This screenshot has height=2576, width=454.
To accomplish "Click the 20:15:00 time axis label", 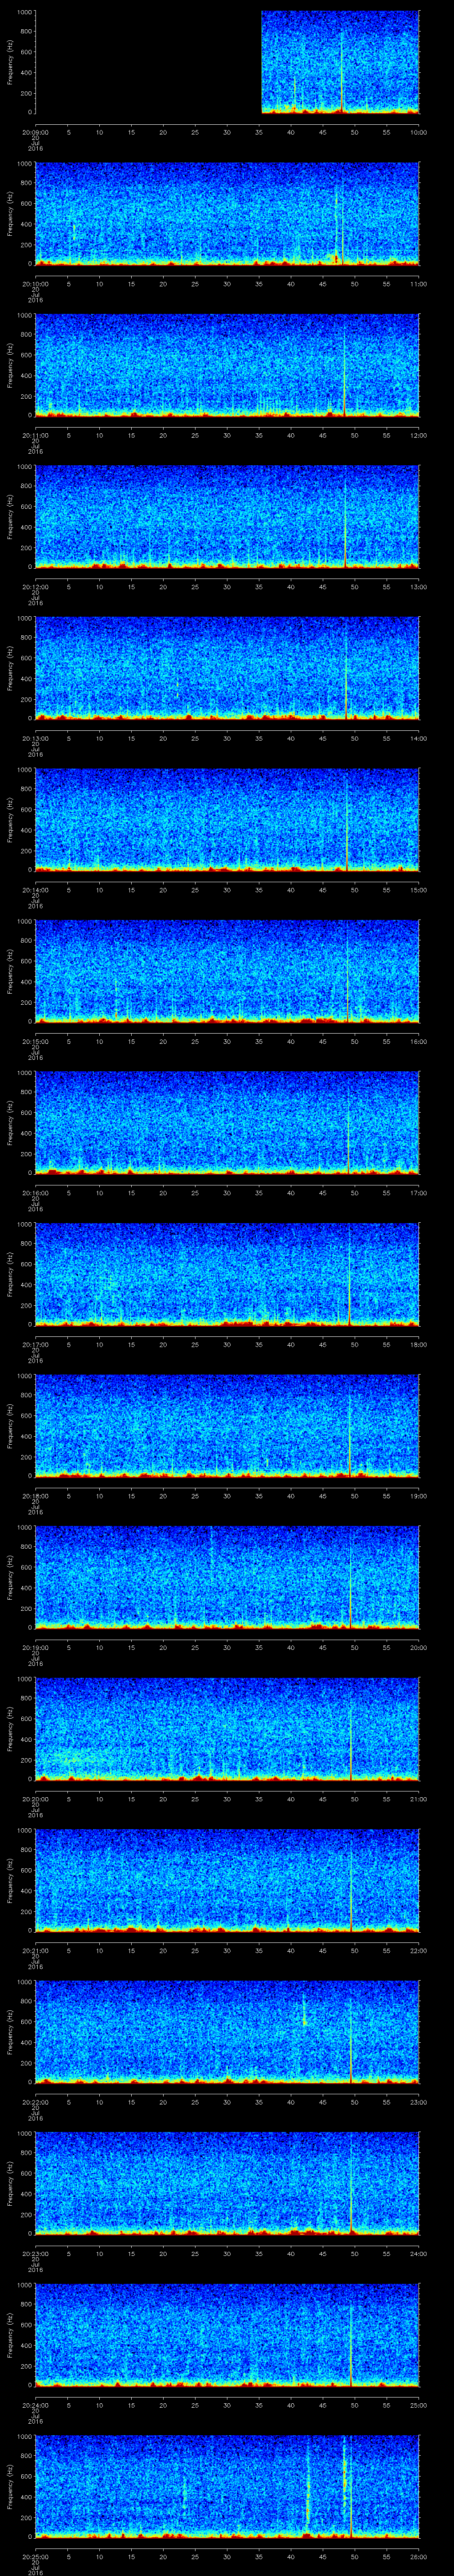I will point(36,1041).
